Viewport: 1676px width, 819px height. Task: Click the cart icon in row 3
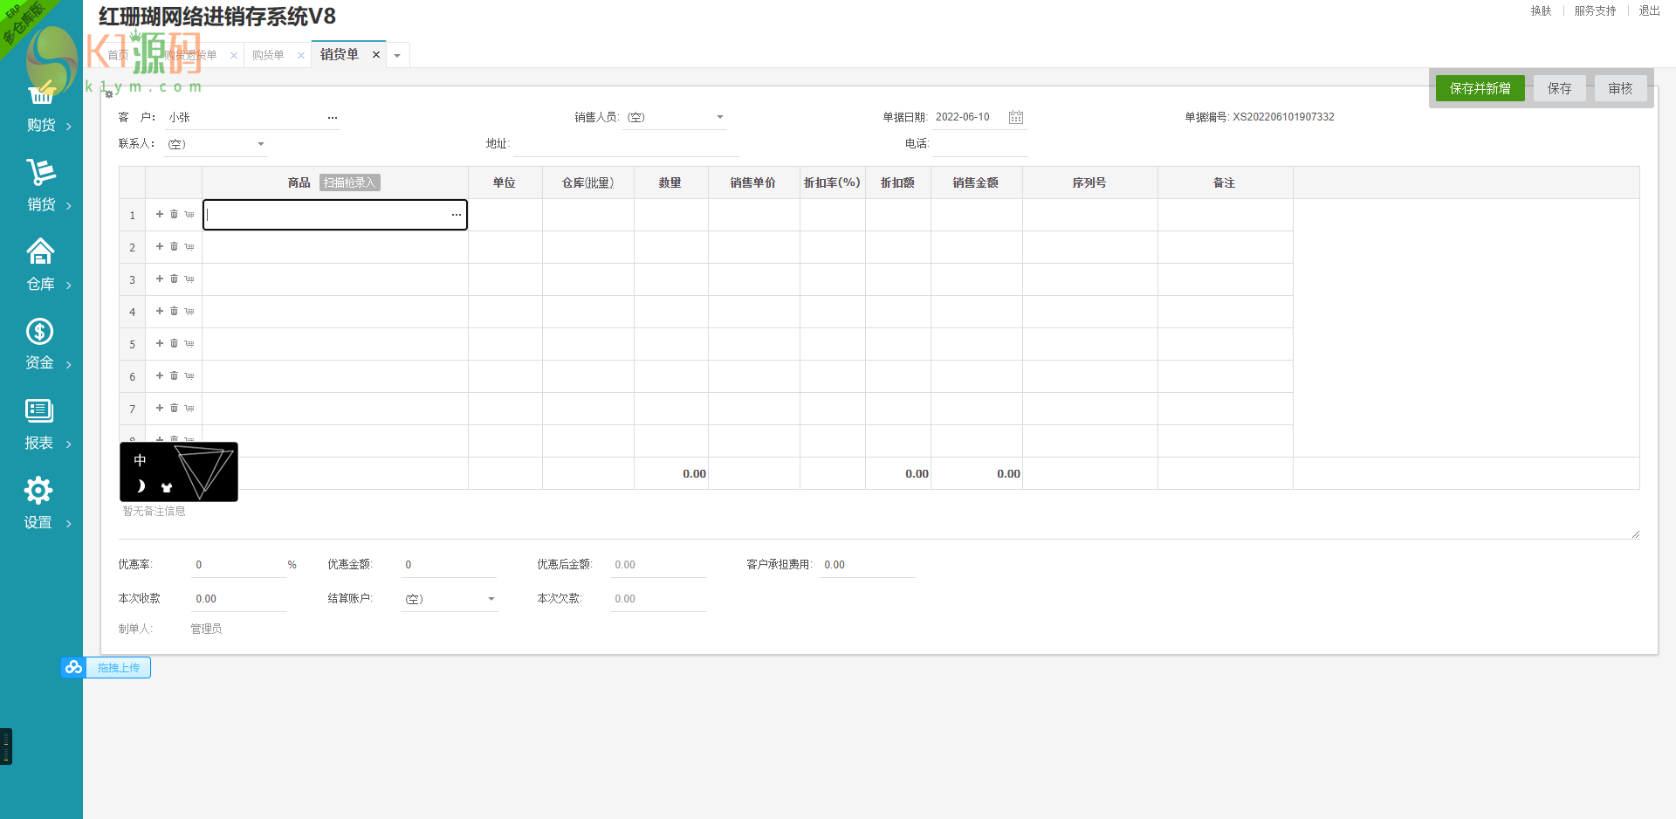point(189,279)
